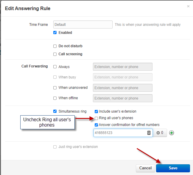Uncheck Include user's extension
Viewport: 193px width, 175px height.
coord(96,111)
